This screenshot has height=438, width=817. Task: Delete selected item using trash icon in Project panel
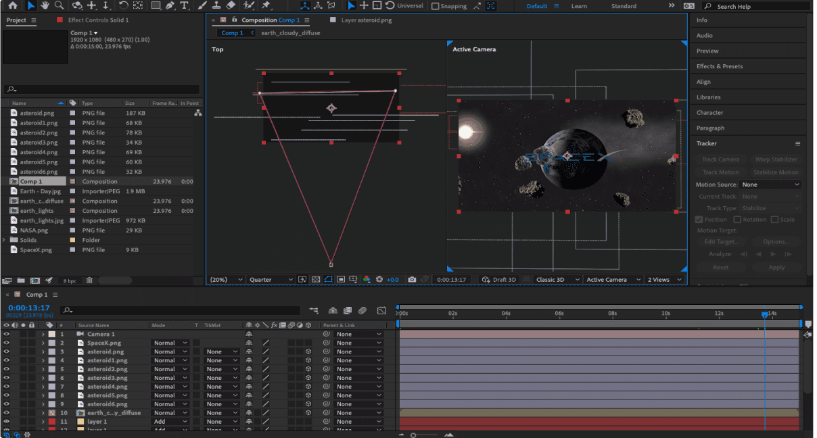pyautogui.click(x=89, y=281)
